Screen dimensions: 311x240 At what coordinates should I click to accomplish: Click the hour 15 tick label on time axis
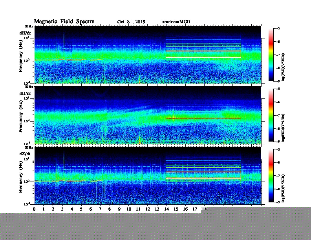coord(176,209)
